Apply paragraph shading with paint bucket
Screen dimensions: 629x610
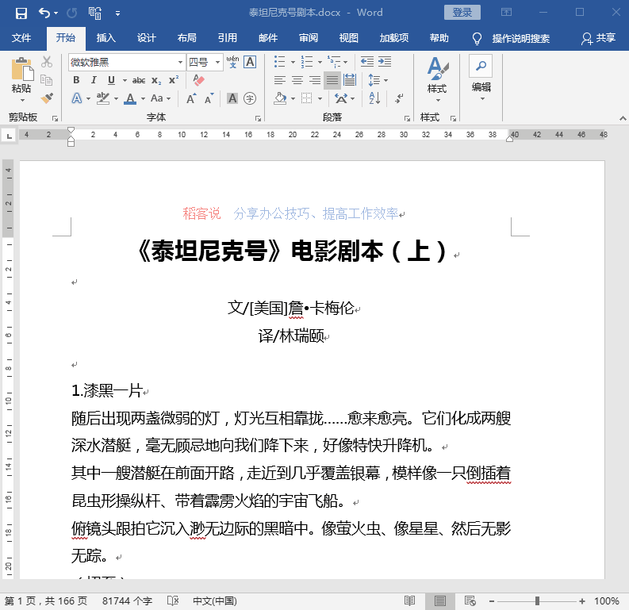click(x=281, y=98)
